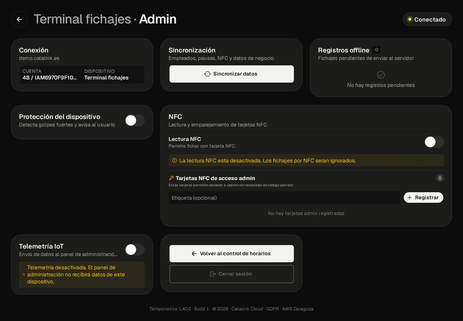463x321 pixels.
Task: Click the checkmark circle icon in Registros offline
Action: tap(381, 75)
